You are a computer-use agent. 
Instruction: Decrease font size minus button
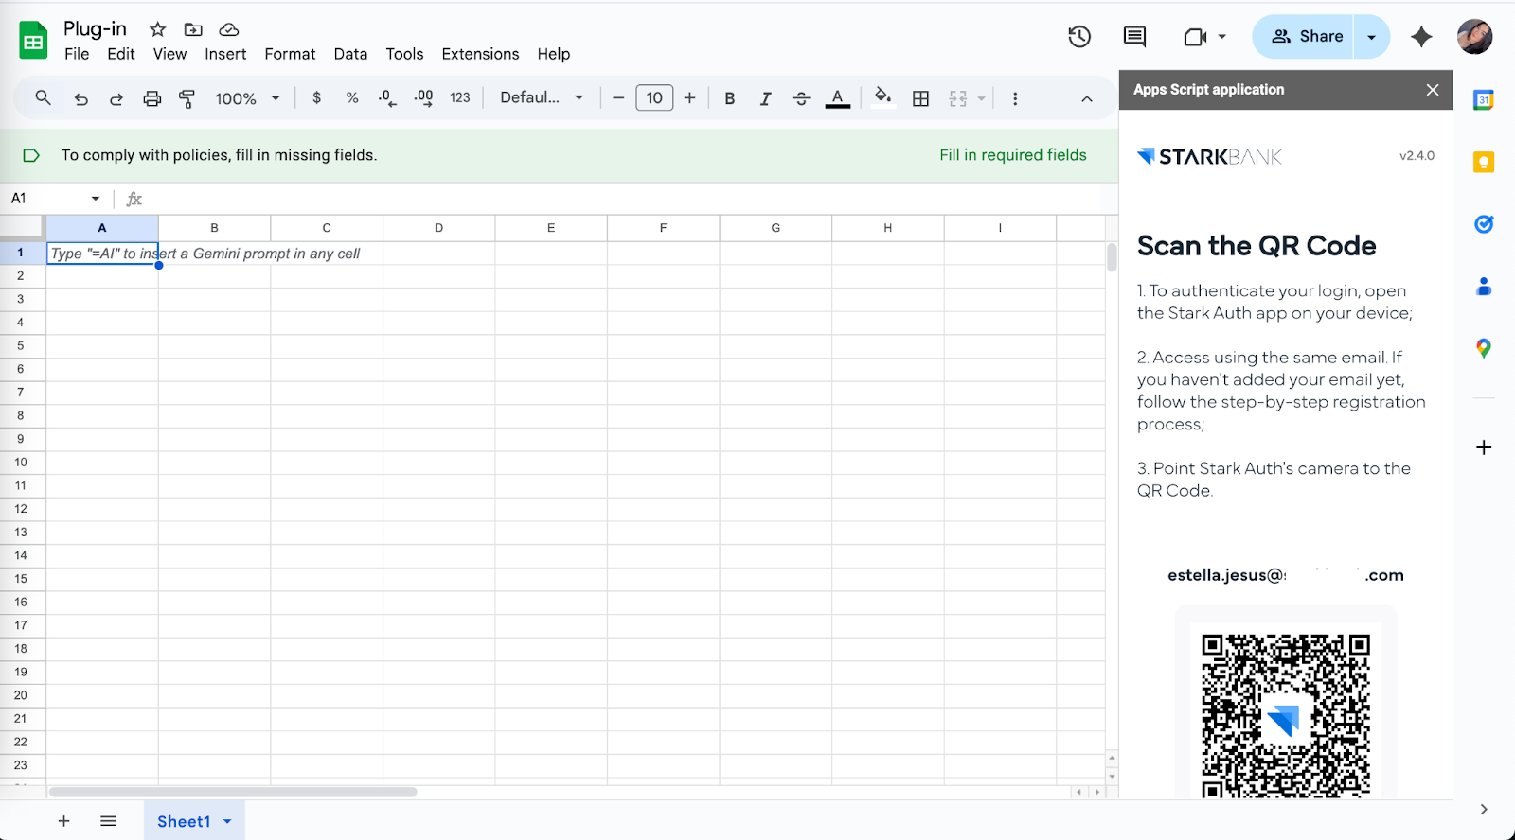[618, 97]
